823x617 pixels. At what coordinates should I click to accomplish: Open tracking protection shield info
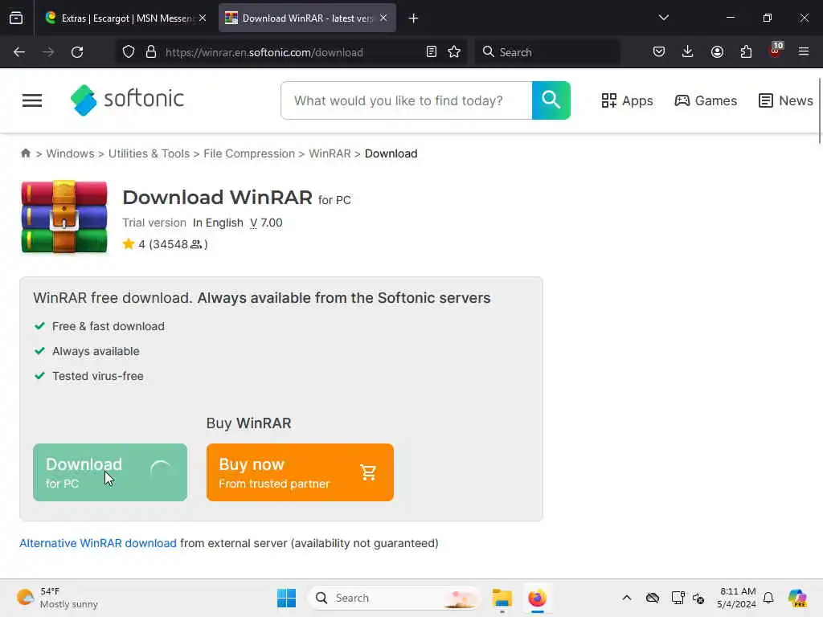[x=129, y=52]
